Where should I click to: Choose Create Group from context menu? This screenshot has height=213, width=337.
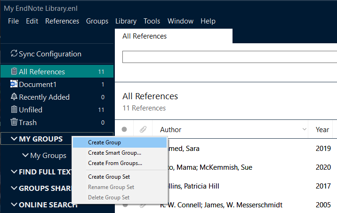tap(120, 142)
